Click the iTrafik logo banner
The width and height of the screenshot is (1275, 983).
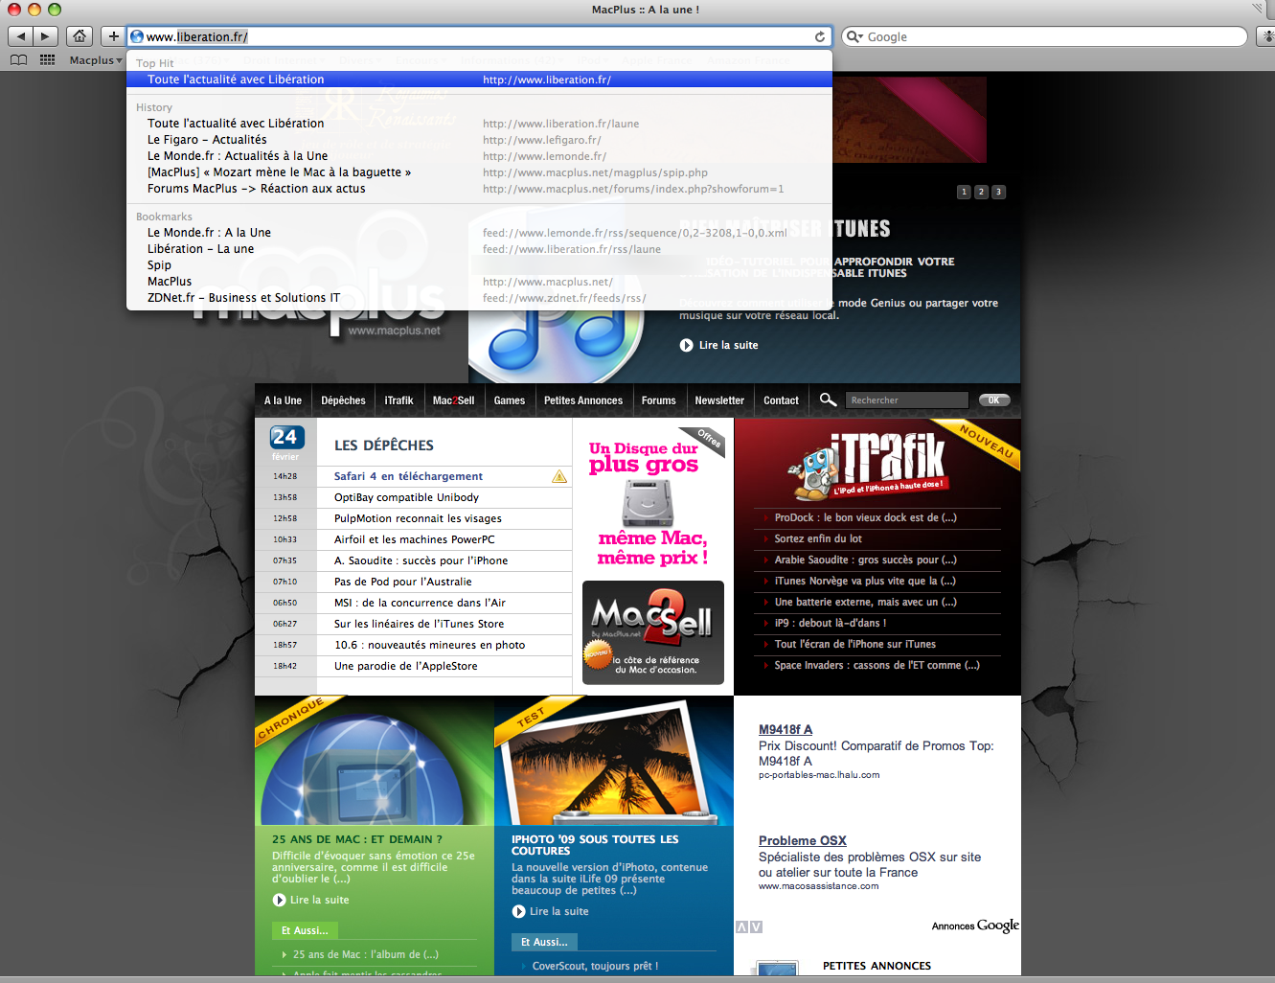(870, 467)
